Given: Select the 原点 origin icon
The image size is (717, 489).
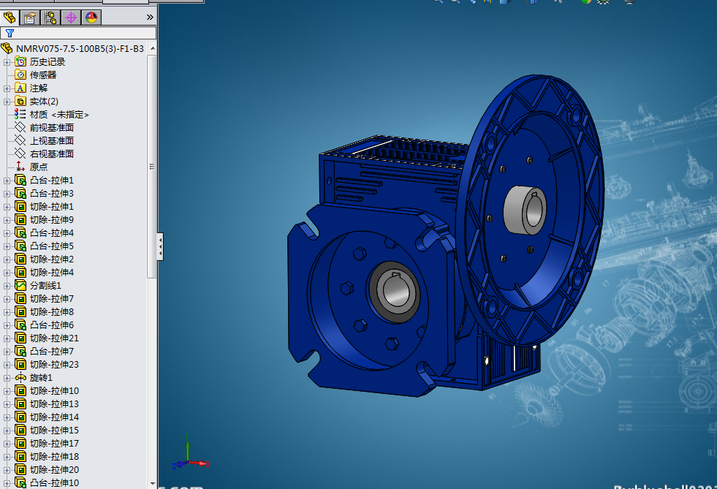Looking at the screenshot, I should (x=20, y=167).
